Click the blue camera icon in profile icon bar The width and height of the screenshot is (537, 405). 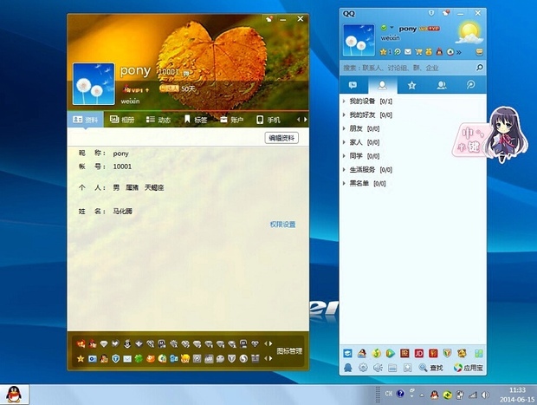click(x=92, y=359)
